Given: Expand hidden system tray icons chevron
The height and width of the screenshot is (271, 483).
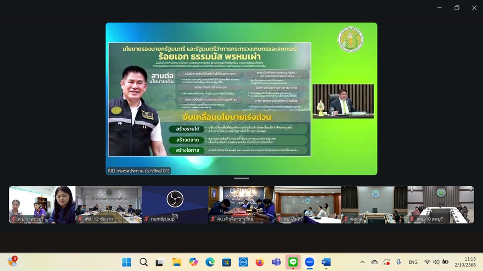Looking at the screenshot, I should 362,262.
